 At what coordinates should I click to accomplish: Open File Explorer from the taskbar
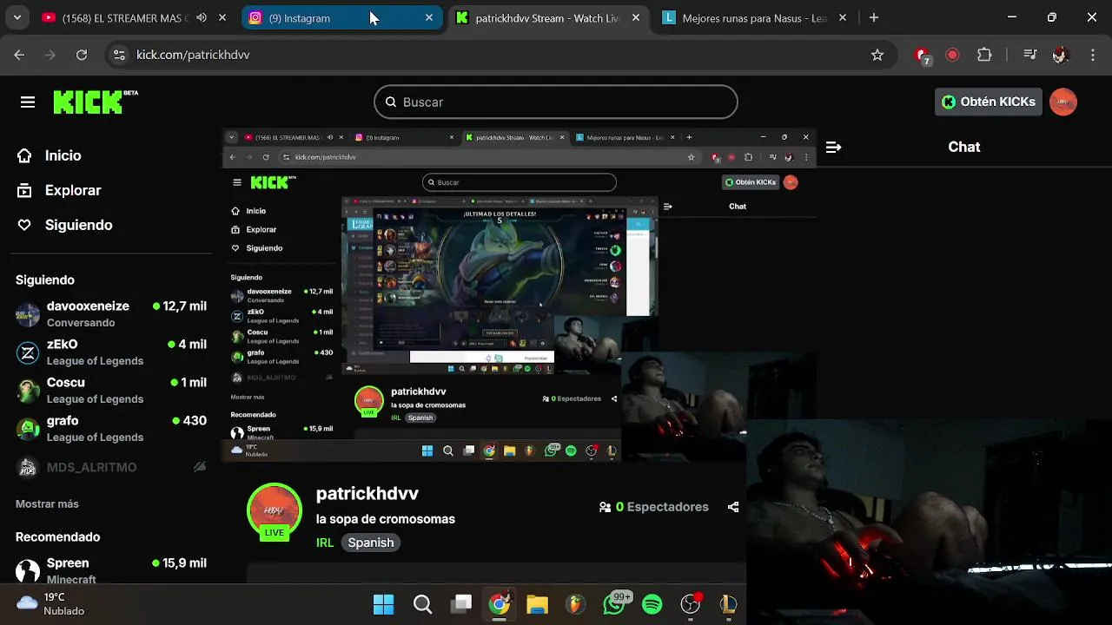538,604
